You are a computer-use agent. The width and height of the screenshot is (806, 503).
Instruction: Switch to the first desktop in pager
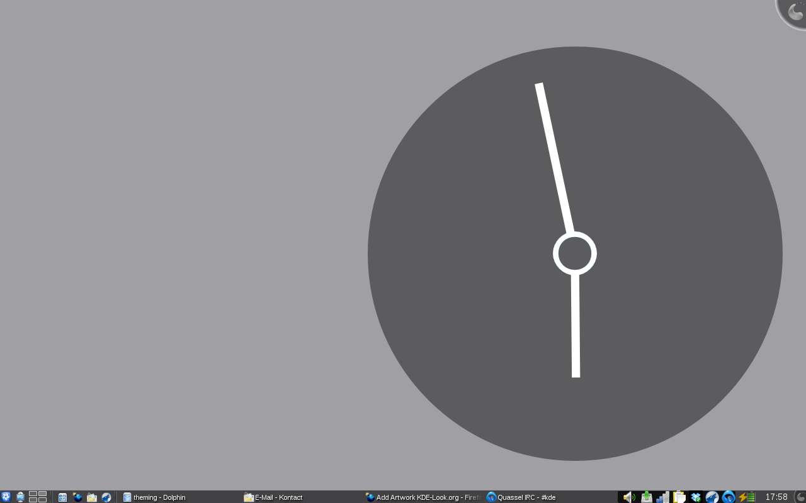(33, 494)
